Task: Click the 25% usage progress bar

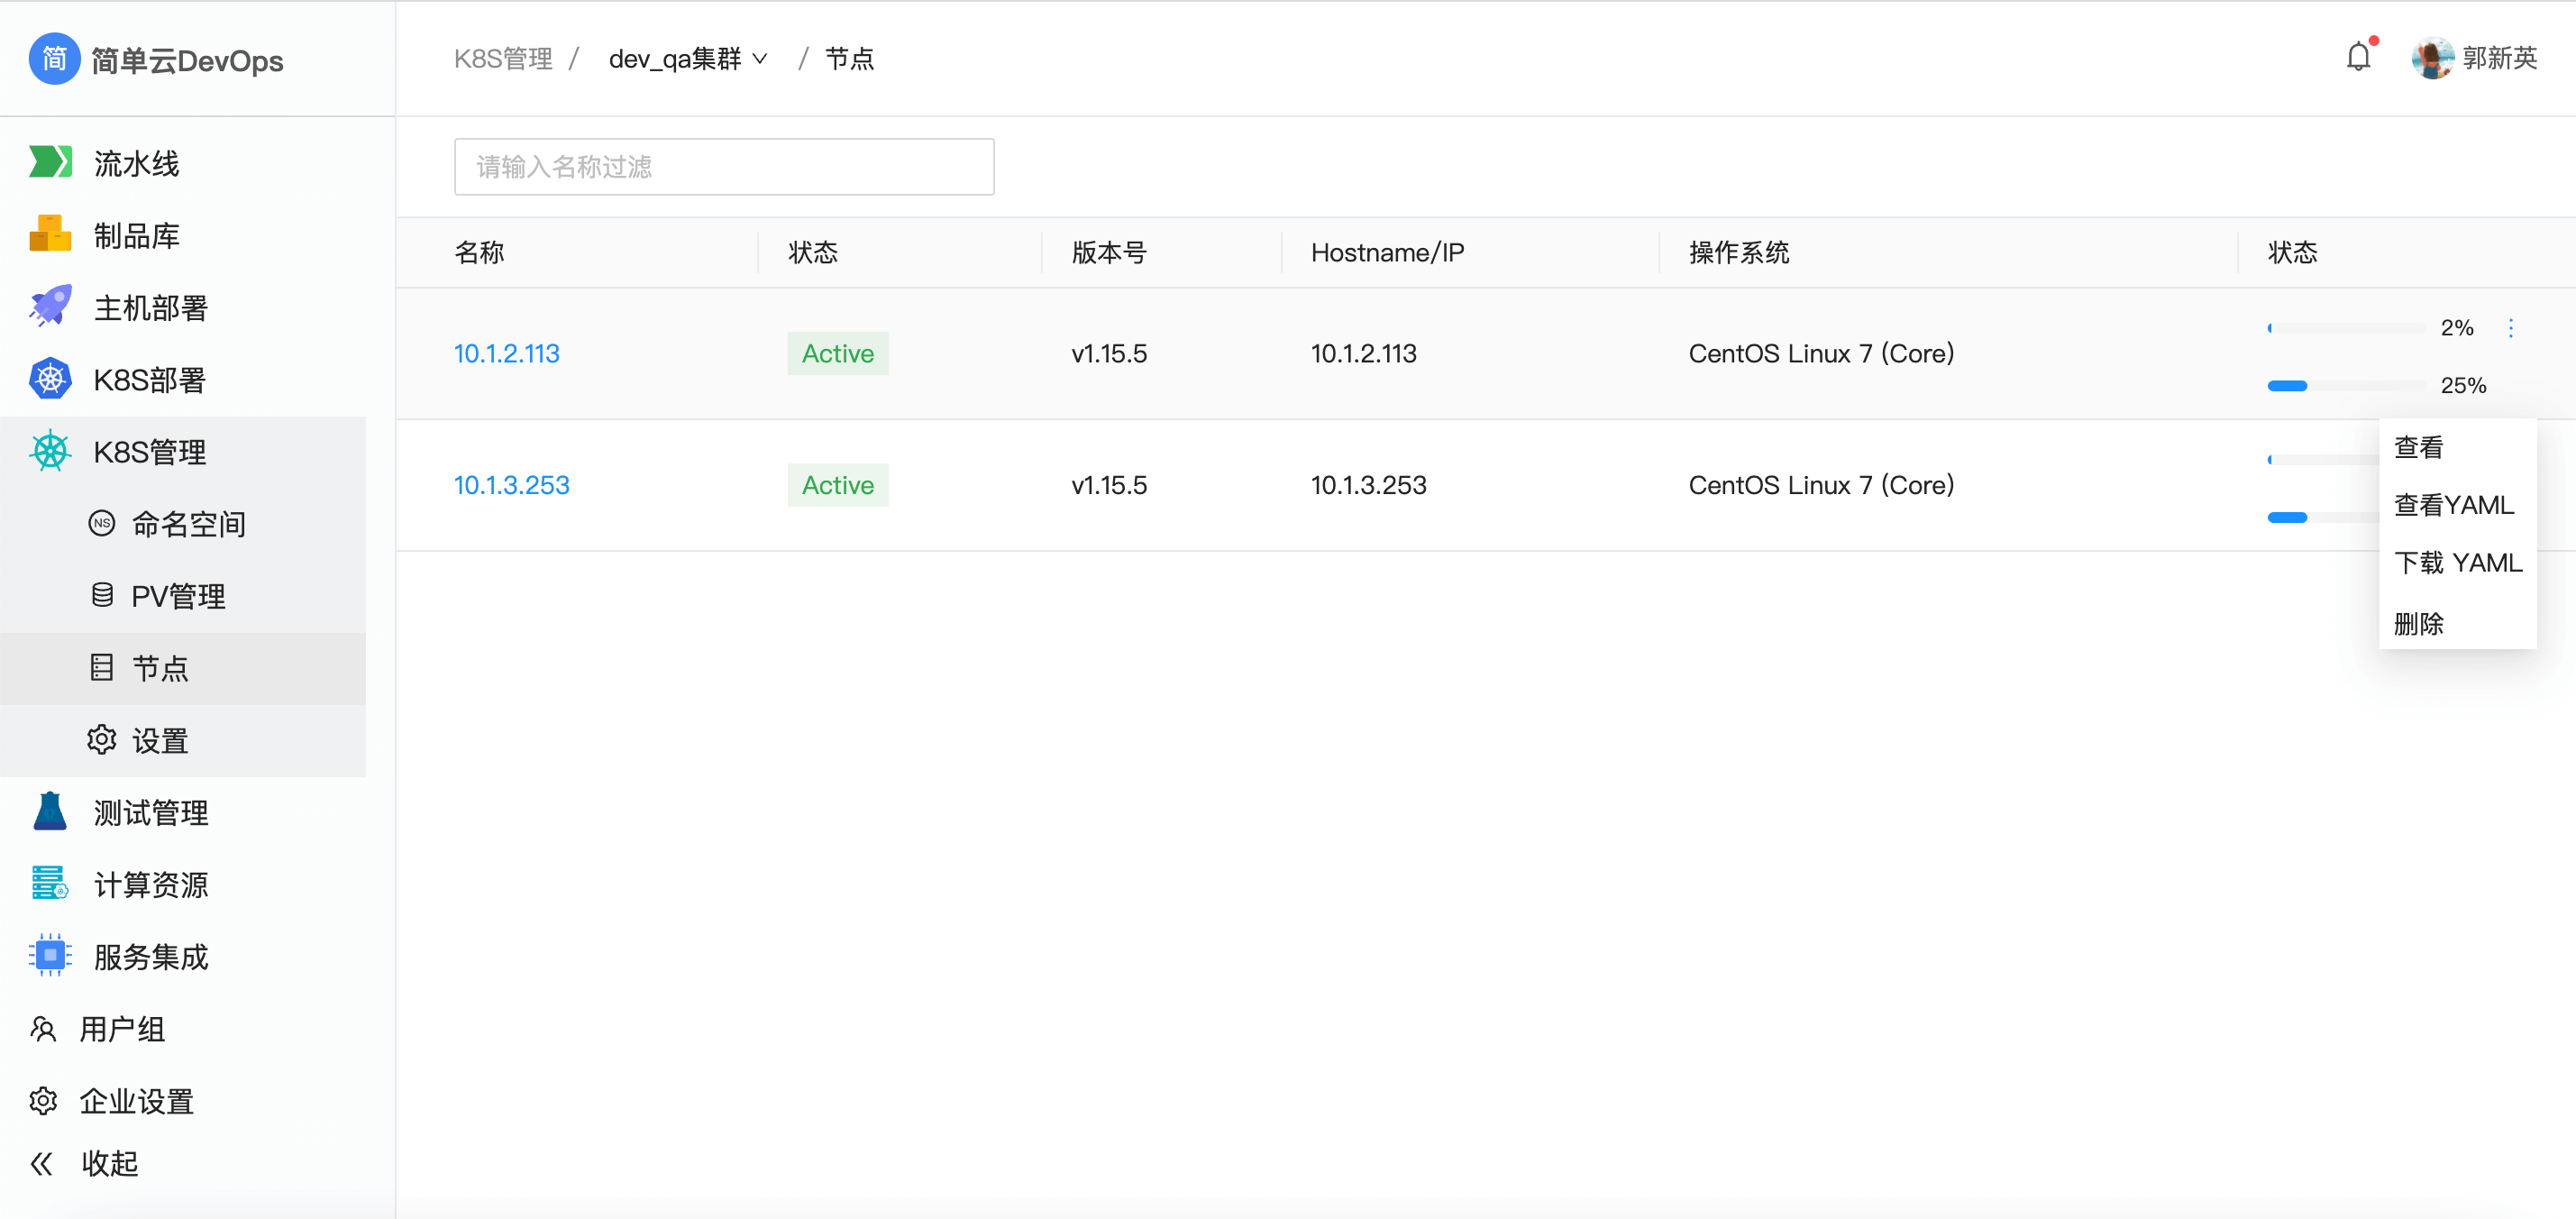Action: click(2345, 386)
